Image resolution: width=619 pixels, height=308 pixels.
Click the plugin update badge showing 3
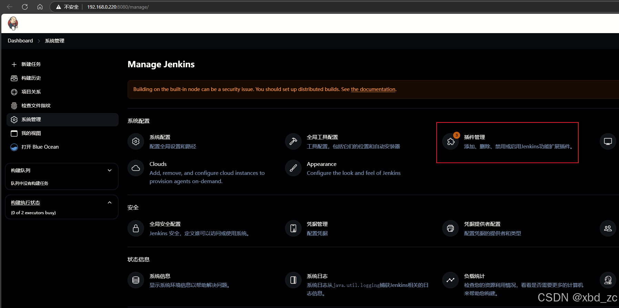coord(457,135)
